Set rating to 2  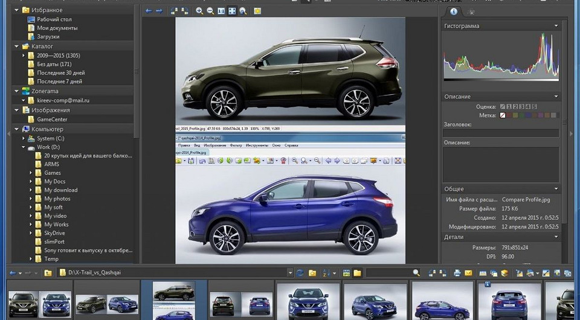tap(515, 107)
